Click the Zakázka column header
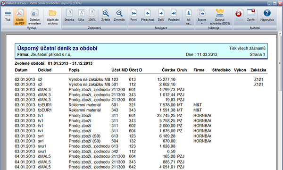The width and height of the screenshot is (283, 170). [258, 70]
